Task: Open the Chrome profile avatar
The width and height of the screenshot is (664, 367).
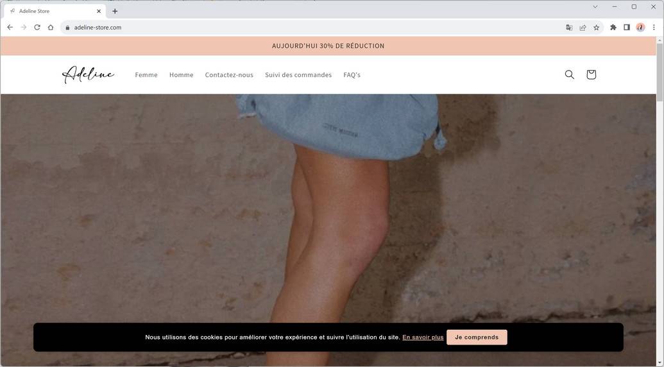Action: click(x=640, y=28)
